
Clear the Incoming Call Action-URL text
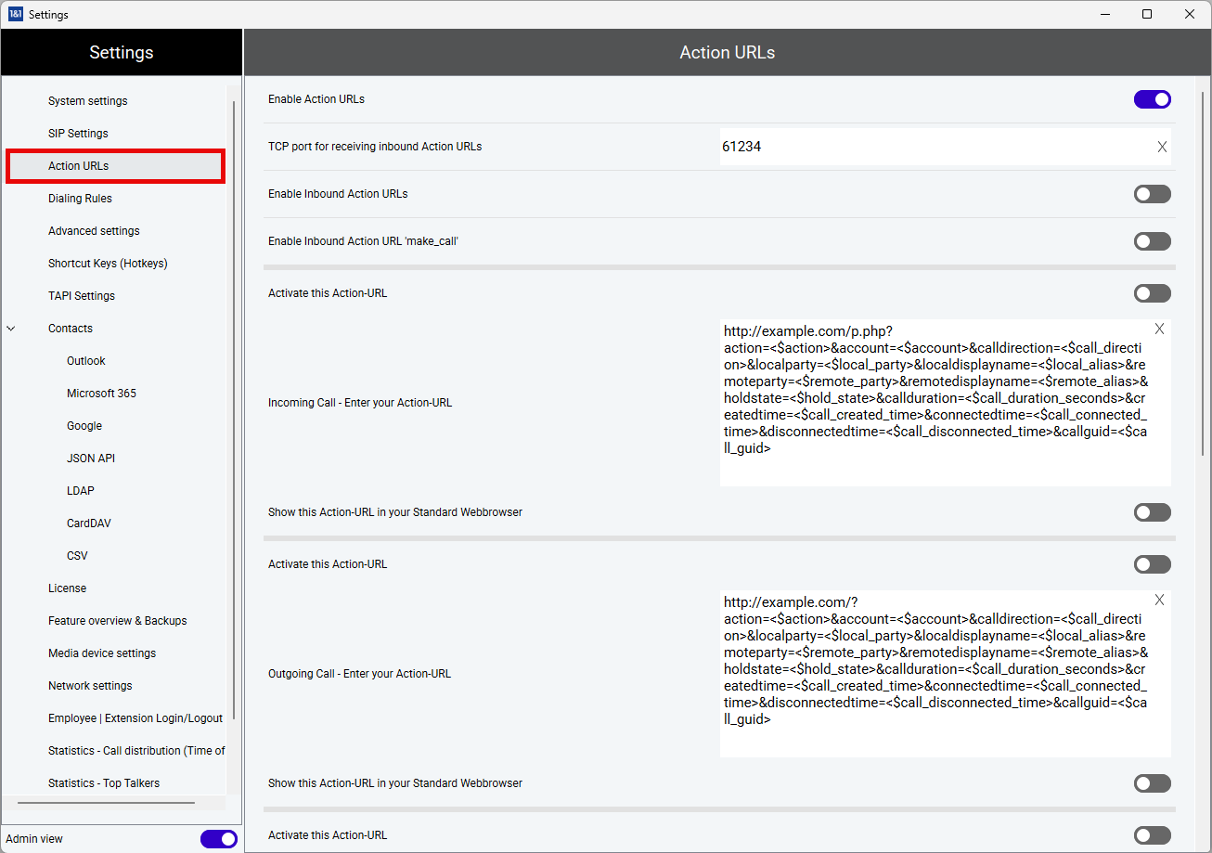pyautogui.click(x=1159, y=330)
